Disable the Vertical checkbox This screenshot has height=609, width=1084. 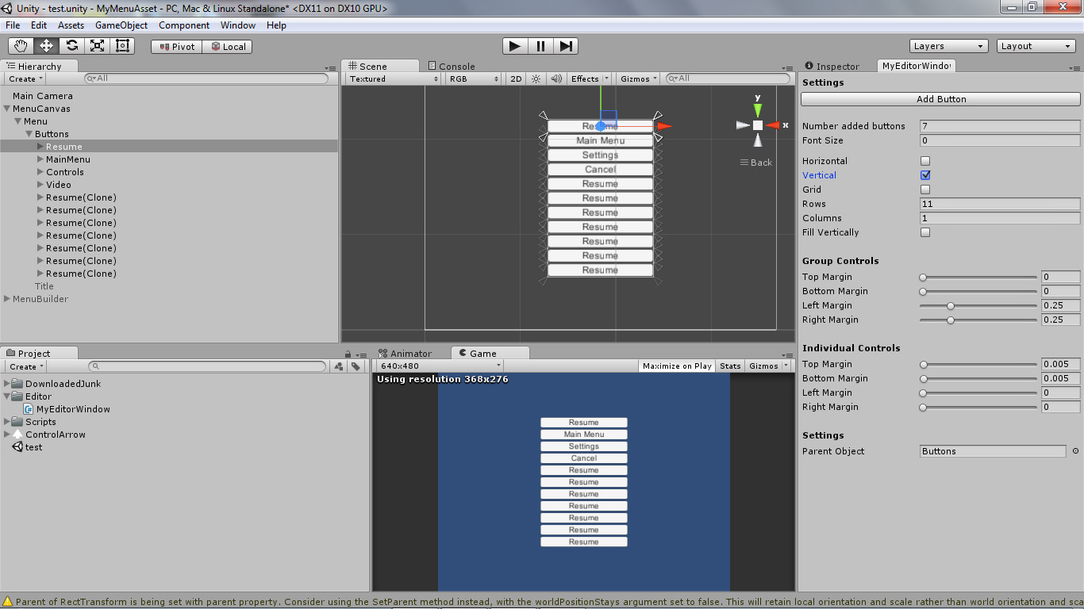[924, 175]
